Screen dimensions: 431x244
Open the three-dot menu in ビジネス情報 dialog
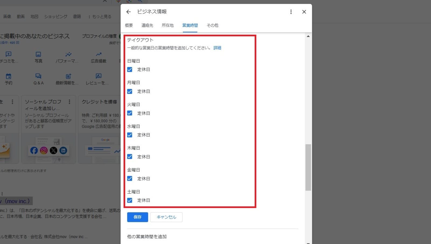pyautogui.click(x=291, y=12)
